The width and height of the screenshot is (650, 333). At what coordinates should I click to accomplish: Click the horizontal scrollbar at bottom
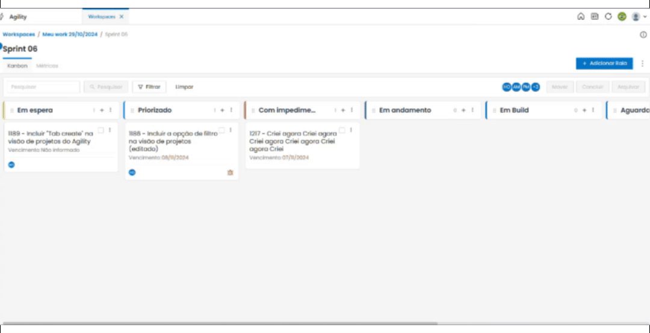[220, 323]
